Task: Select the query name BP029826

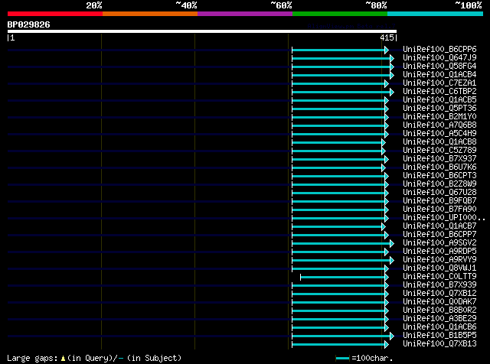Action: coord(28,24)
